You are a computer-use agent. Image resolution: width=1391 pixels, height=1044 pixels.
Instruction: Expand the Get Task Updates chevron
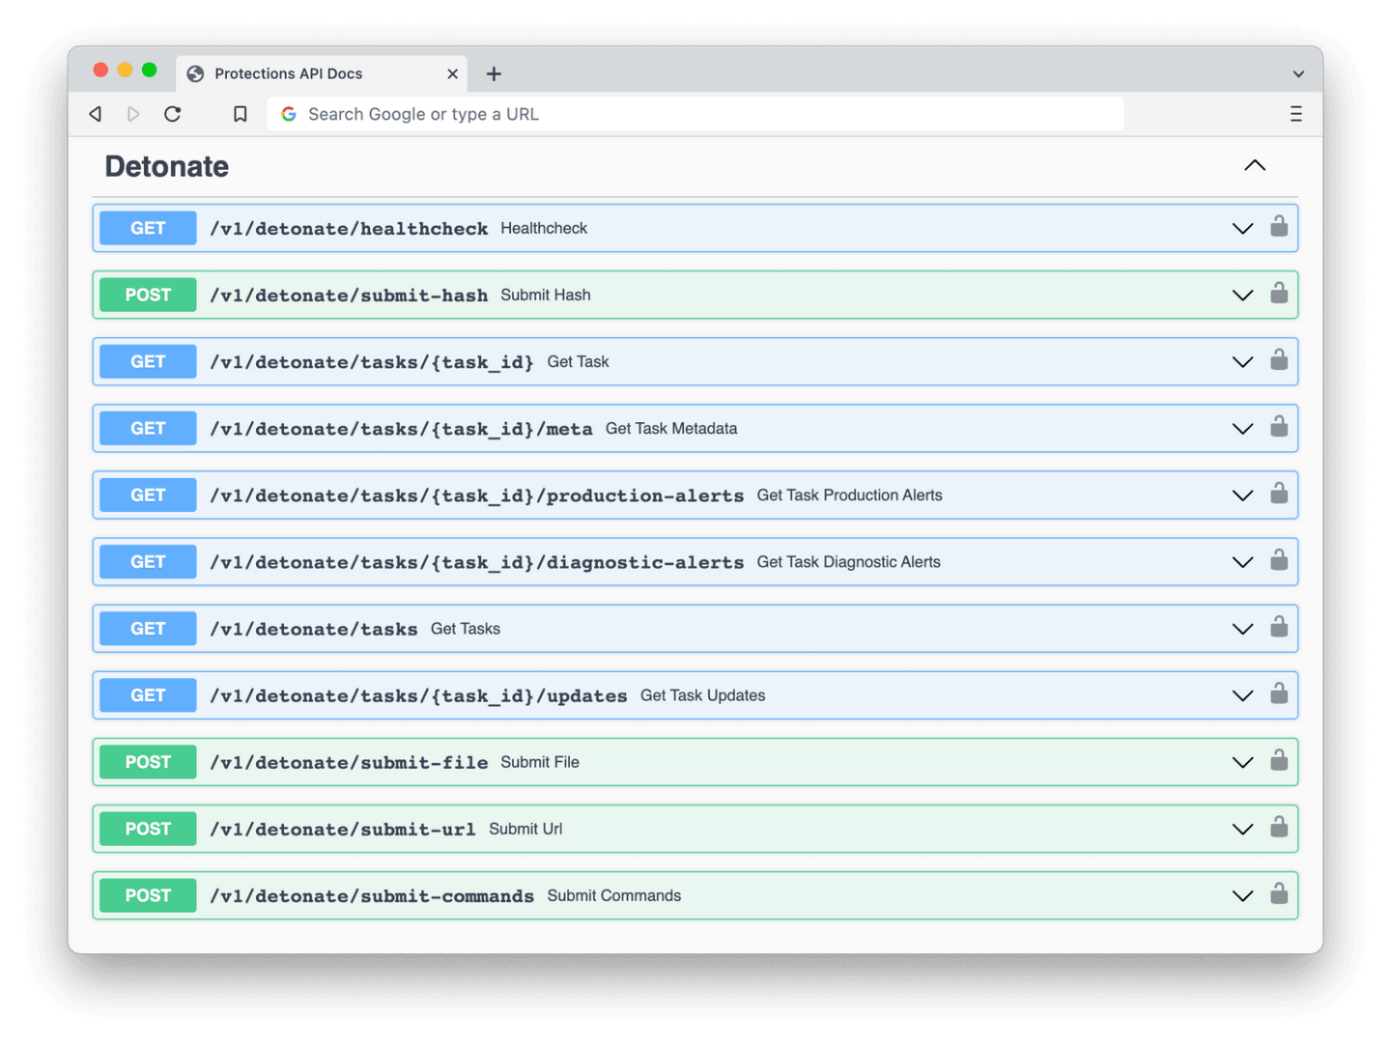[x=1242, y=696]
